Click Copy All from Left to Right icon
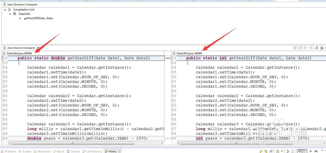Screen dimensions: 326x153 click(295, 48)
